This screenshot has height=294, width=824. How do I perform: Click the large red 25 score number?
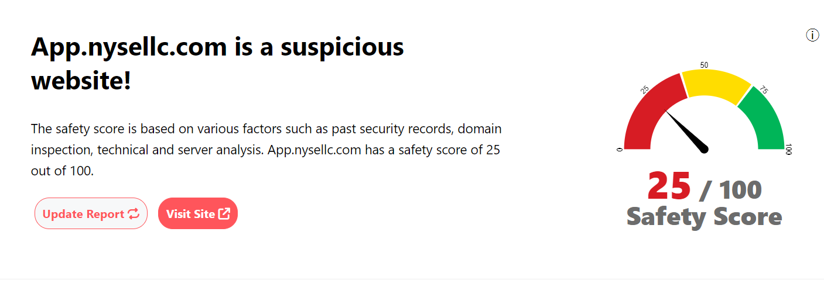point(669,186)
